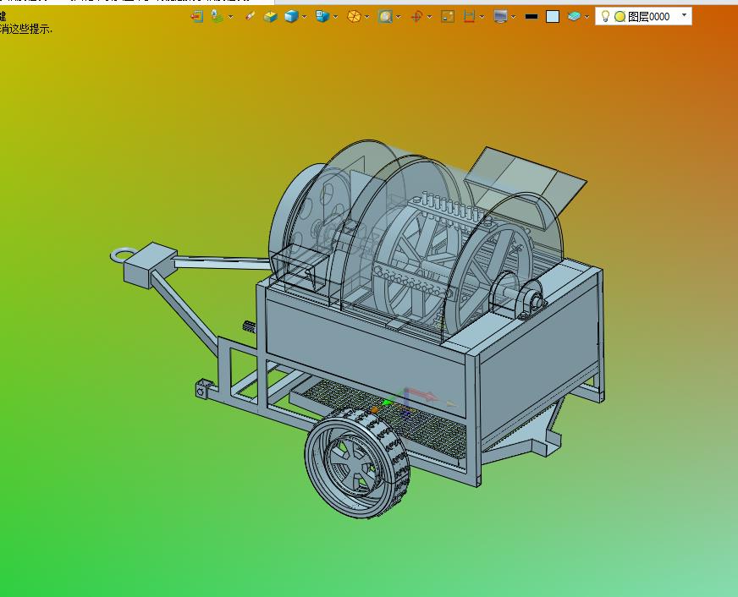This screenshot has width=738, height=597.
Task: Open the teal layer icon dropdown
Action: tap(587, 17)
